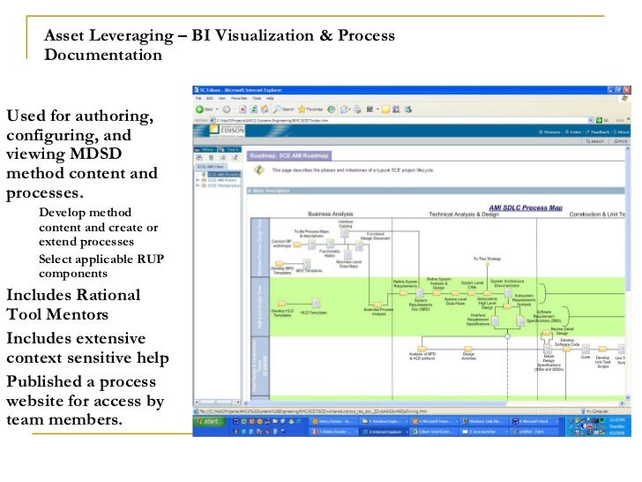Viewport: 642px width, 482px height.
Task: Open the Edit menu
Action: (210, 98)
